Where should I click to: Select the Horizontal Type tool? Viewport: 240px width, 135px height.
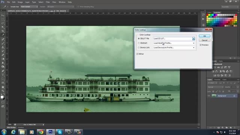click(3, 75)
